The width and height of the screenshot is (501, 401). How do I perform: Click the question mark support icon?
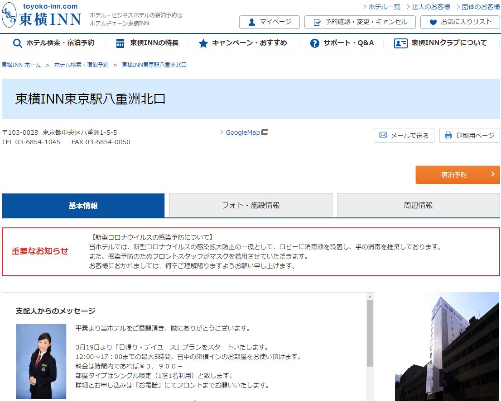pyautogui.click(x=315, y=43)
